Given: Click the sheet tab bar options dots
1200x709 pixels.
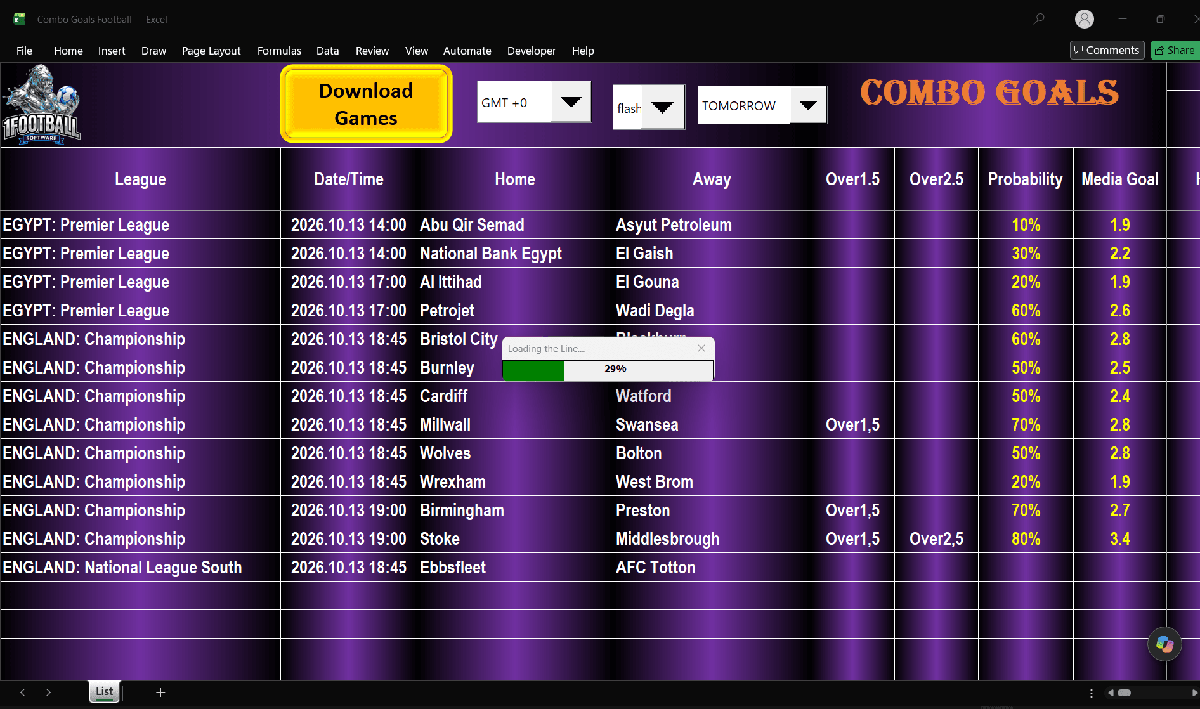Looking at the screenshot, I should click(x=1091, y=693).
